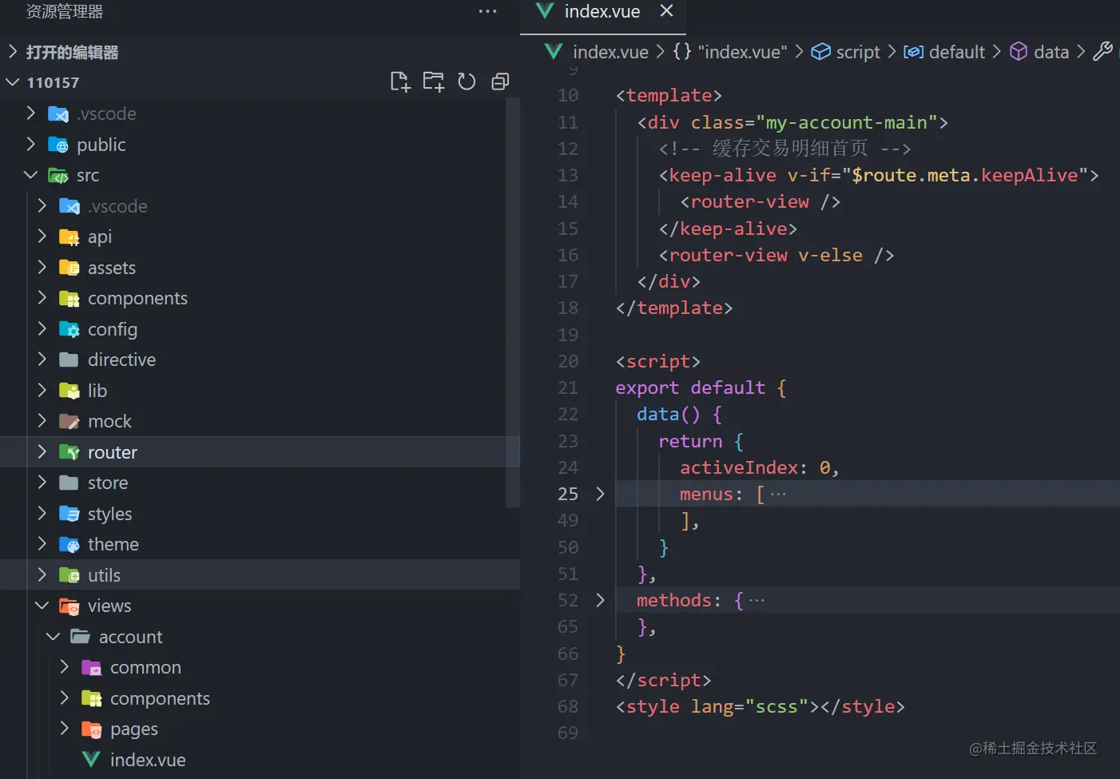Click the router folder icon
The height and width of the screenshot is (779, 1120).
[x=70, y=452]
